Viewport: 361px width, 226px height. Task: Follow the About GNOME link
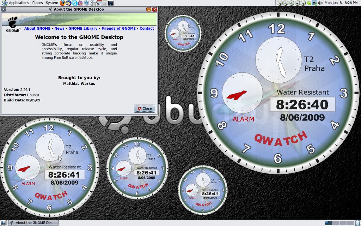(x=37, y=28)
